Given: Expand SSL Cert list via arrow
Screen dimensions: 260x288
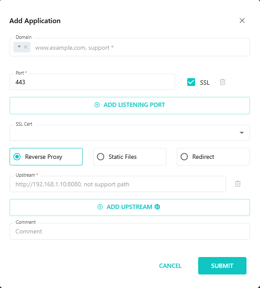Looking at the screenshot, I should 242,133.
